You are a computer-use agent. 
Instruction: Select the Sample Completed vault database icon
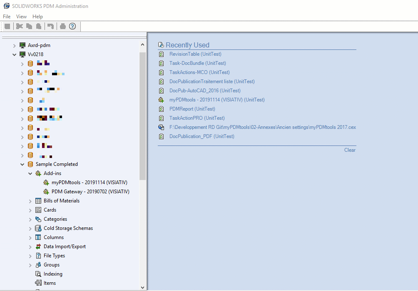coord(30,164)
